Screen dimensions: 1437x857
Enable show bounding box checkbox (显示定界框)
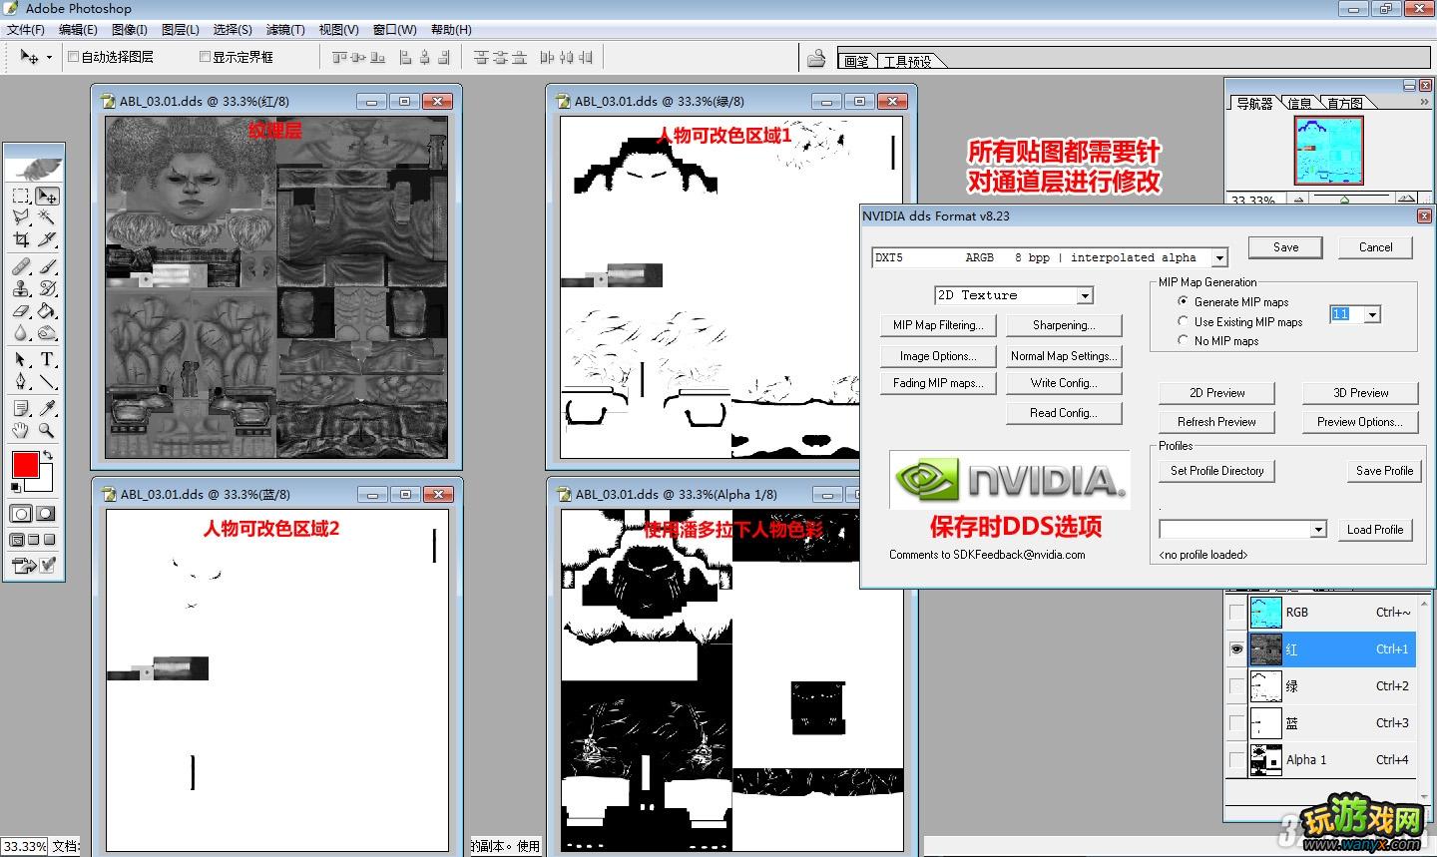(x=205, y=57)
